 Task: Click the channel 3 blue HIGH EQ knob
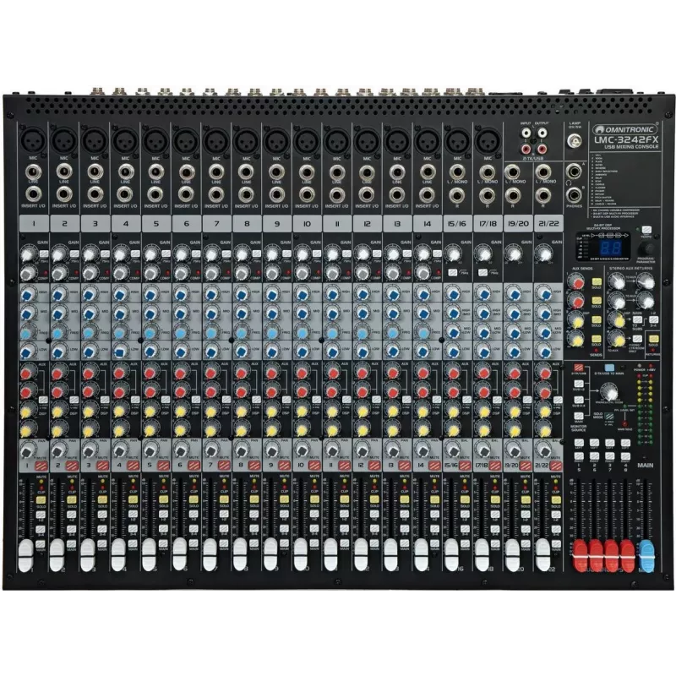[x=89, y=295]
